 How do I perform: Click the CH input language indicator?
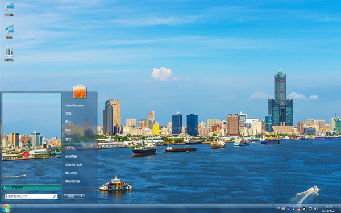point(278,208)
